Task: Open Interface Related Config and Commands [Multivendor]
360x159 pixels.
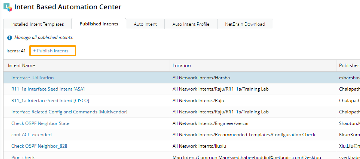Action: [69, 112]
